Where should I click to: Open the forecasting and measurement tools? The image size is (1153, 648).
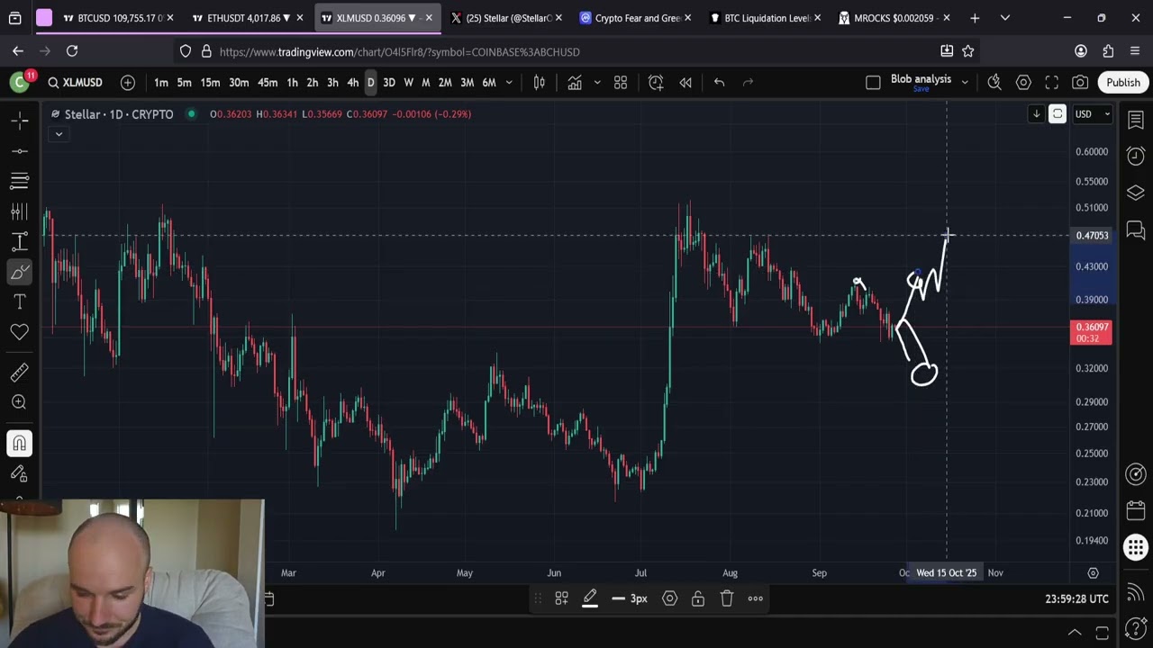pos(20,241)
